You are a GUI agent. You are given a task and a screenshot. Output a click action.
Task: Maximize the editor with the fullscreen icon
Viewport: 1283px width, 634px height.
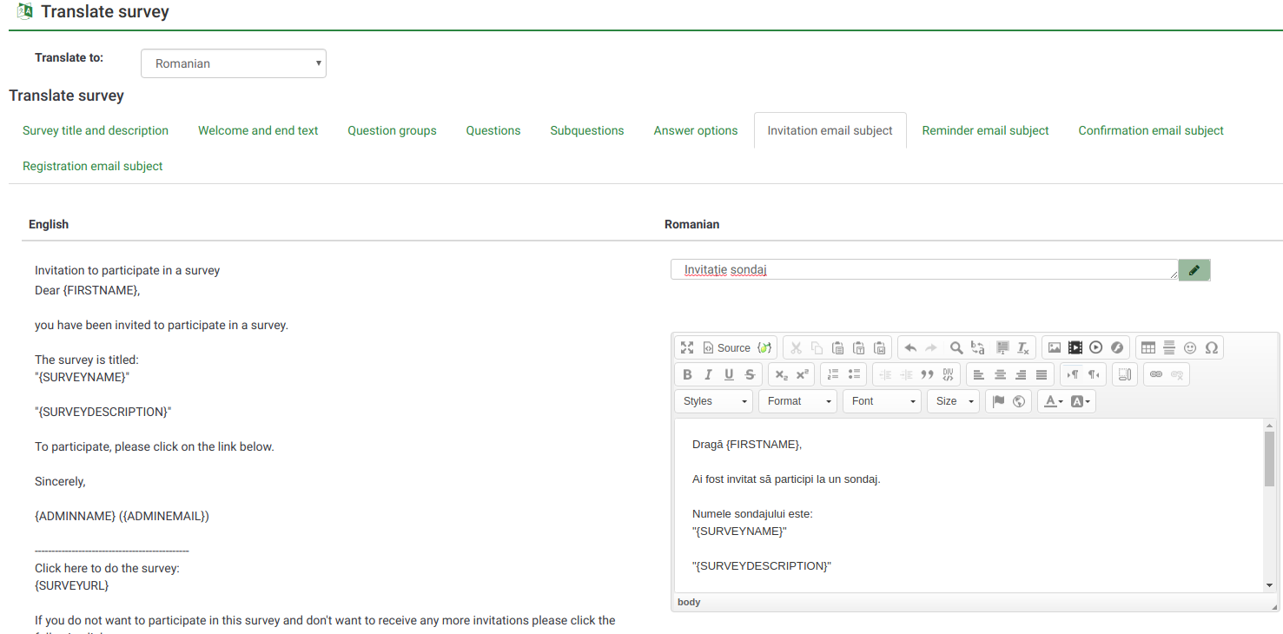pyautogui.click(x=687, y=347)
